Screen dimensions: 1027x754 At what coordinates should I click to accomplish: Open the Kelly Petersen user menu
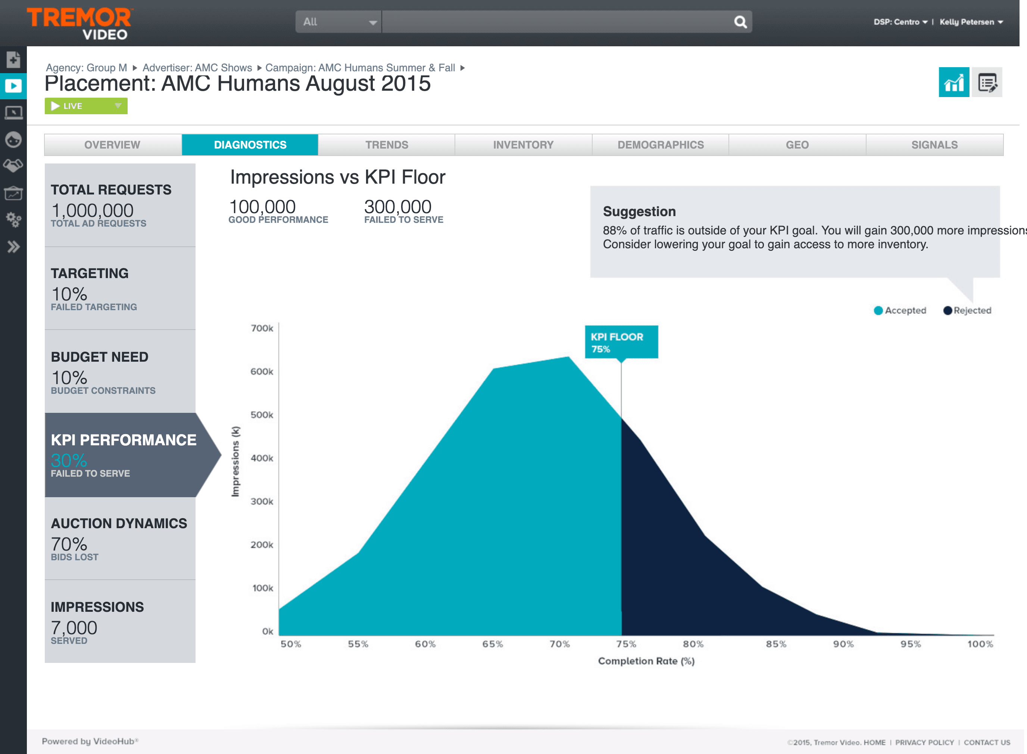tap(971, 22)
